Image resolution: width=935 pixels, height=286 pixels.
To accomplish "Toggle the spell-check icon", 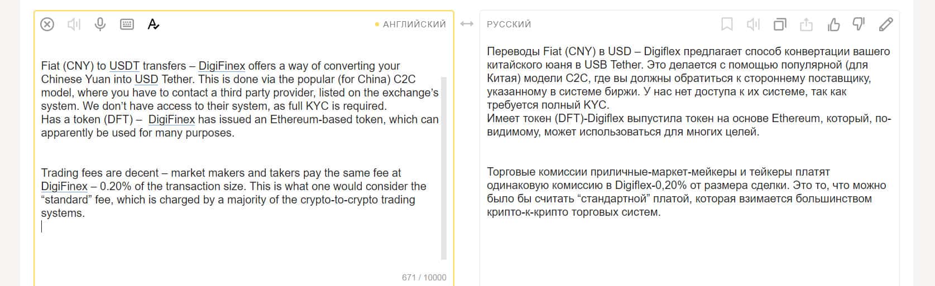I will (x=154, y=25).
